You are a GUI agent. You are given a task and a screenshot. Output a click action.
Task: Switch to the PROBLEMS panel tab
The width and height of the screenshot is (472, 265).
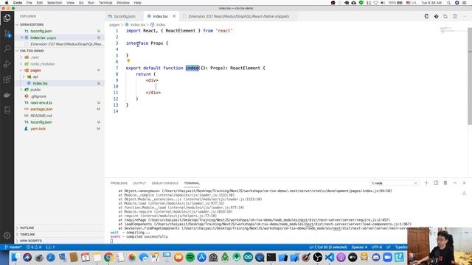coord(119,183)
